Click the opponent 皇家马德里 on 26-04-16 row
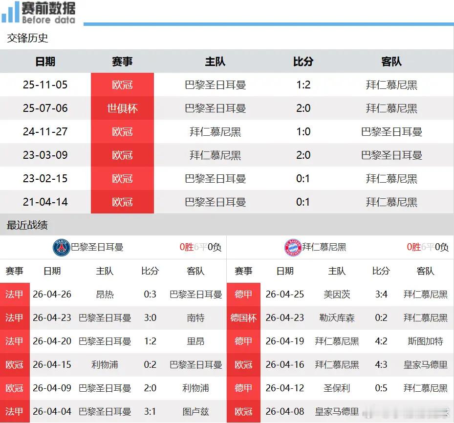The height and width of the screenshot is (423, 454). [x=424, y=365]
